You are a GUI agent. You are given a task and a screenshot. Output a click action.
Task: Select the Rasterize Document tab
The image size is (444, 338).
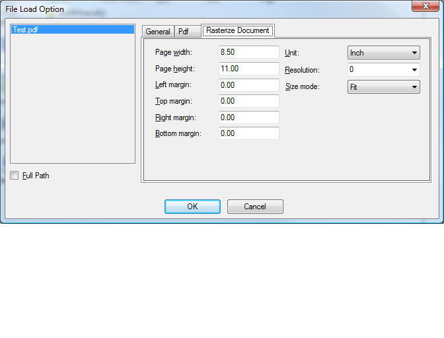[x=237, y=30]
